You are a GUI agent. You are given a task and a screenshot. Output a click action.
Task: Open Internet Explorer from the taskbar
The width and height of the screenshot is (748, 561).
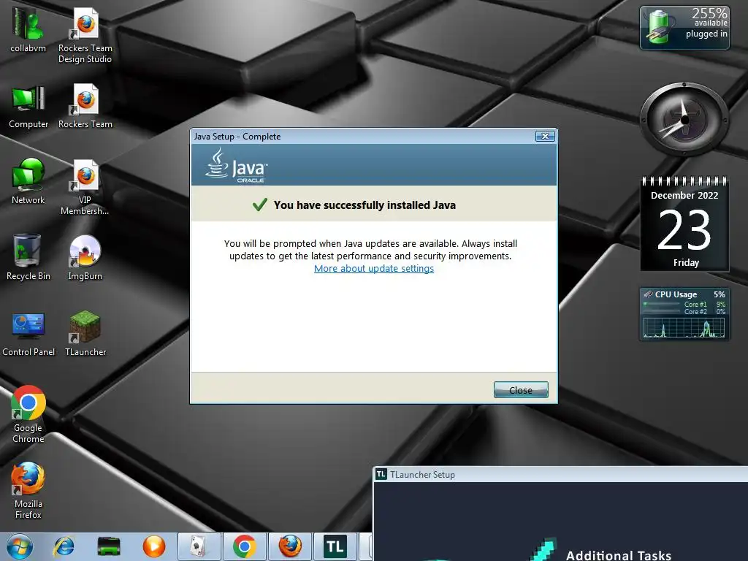click(x=64, y=546)
